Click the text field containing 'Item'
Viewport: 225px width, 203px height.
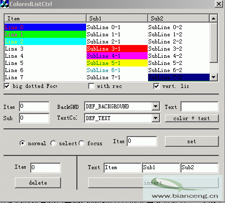coord(122,168)
